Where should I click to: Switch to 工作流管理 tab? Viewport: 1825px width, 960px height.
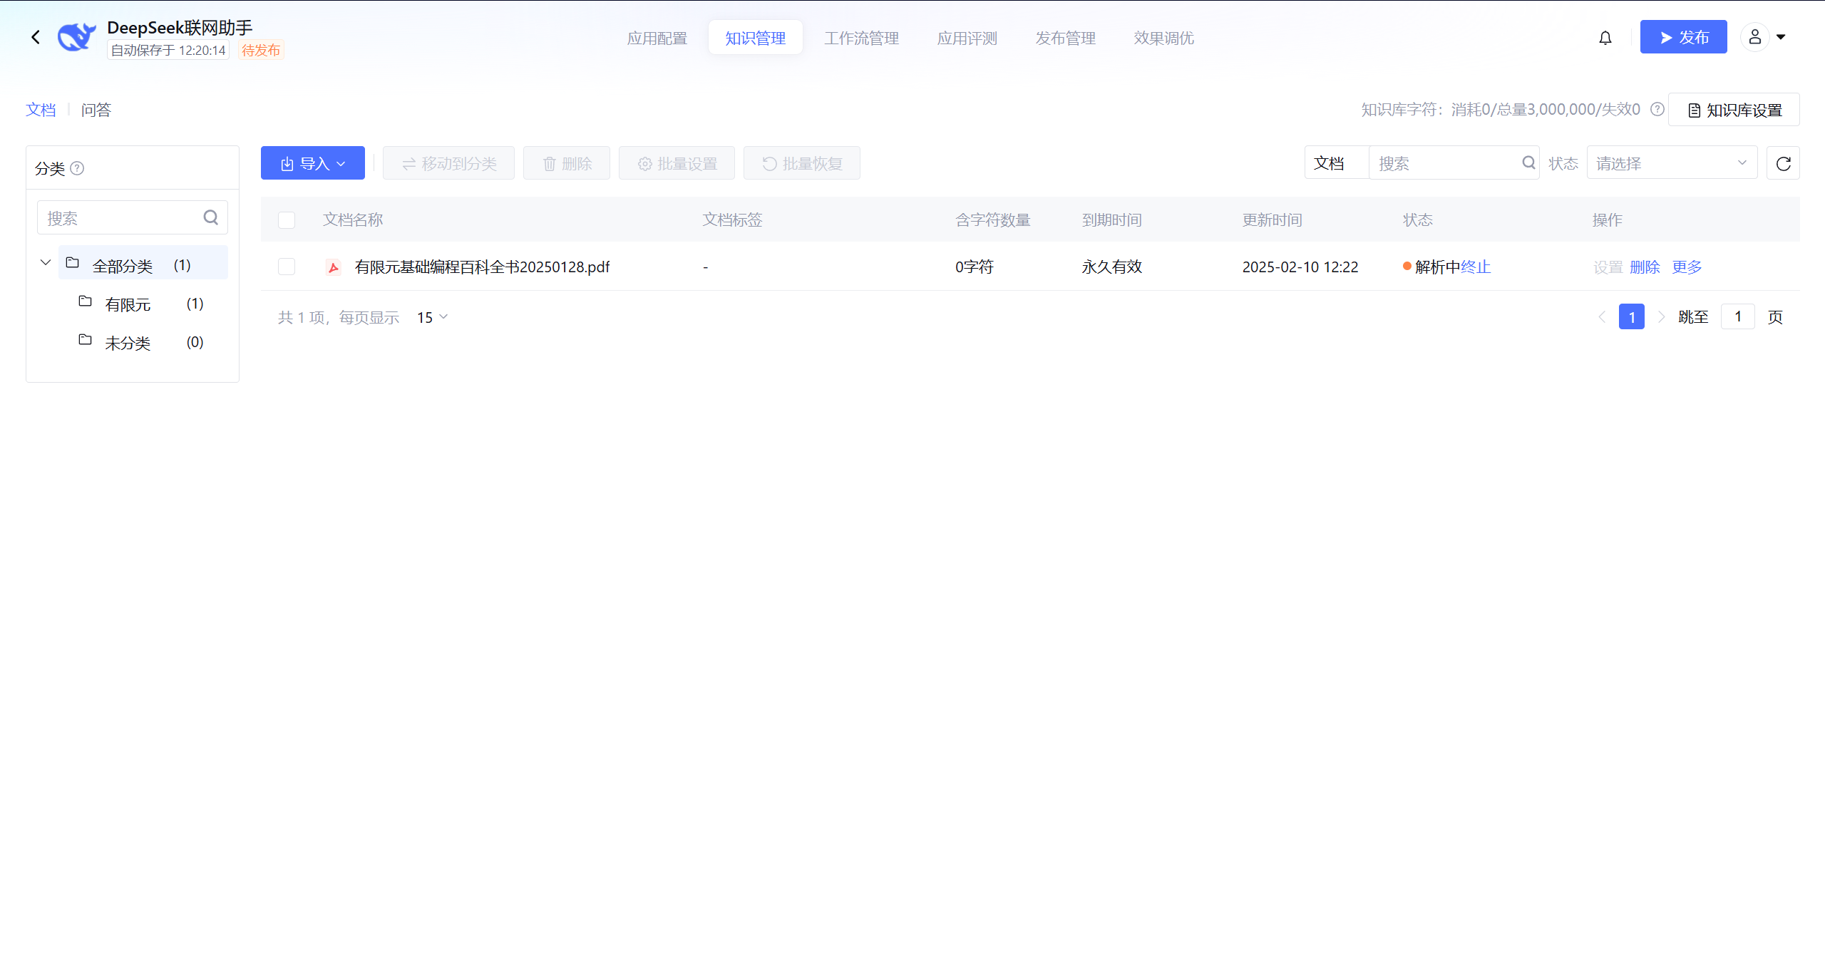(861, 38)
